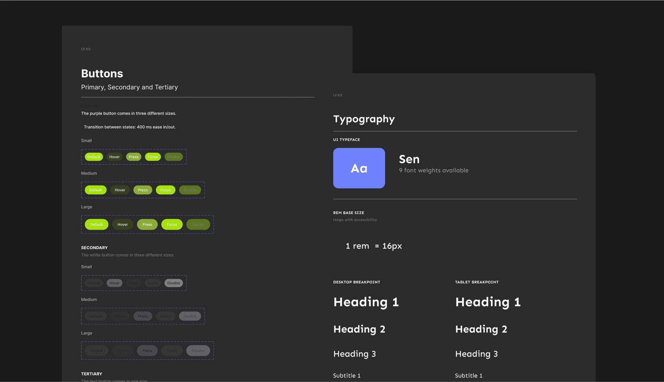Click the 'DESKTOP BREAKPOINT' label

357,282
